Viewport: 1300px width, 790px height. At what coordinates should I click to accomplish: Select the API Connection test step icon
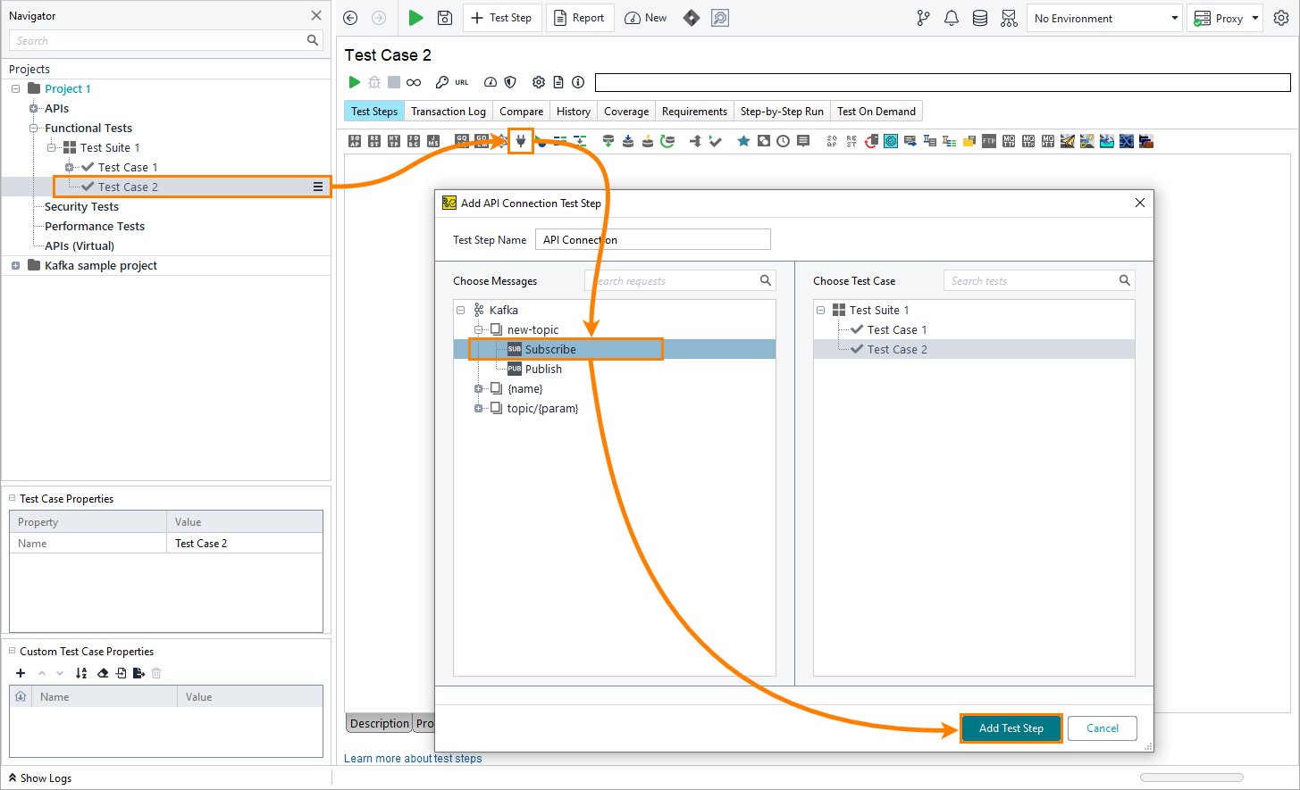521,140
